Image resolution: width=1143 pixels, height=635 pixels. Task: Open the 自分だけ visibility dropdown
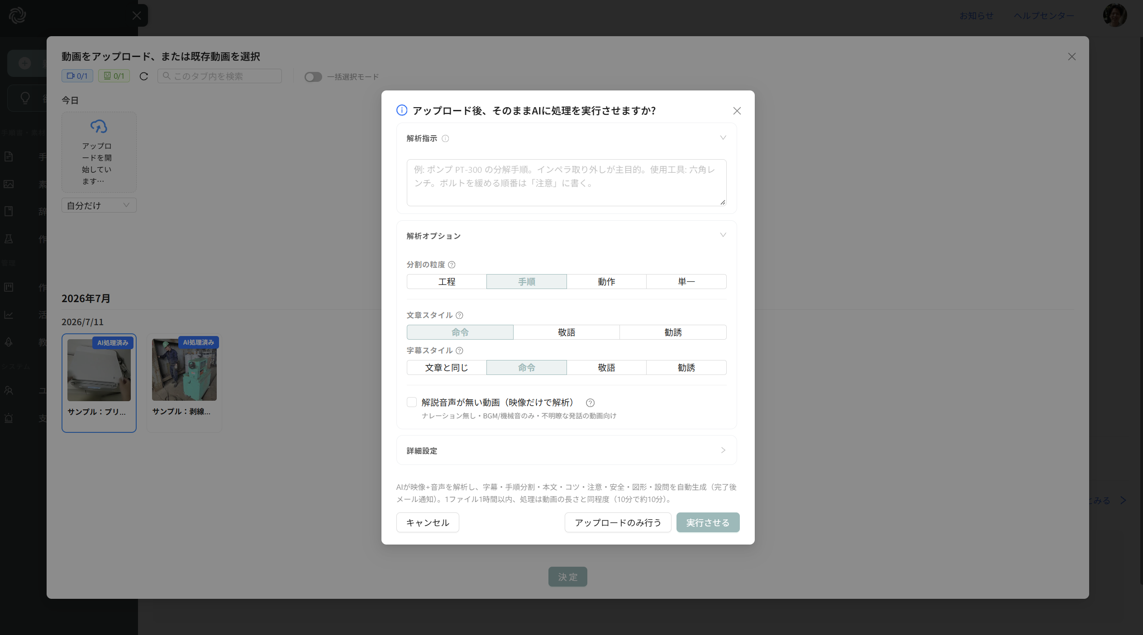click(x=99, y=205)
